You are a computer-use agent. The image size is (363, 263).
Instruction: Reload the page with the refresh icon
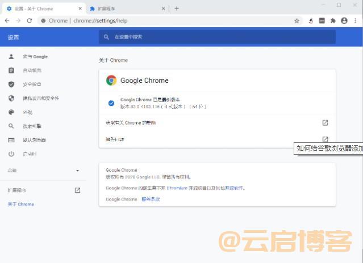30,20
